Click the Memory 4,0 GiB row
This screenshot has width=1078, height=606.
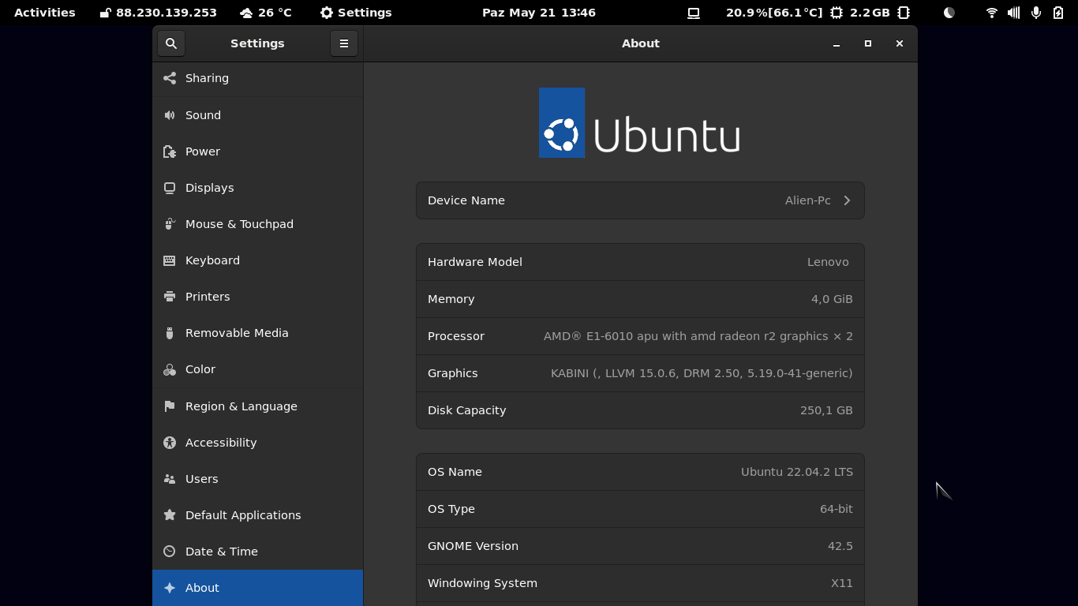(640, 299)
